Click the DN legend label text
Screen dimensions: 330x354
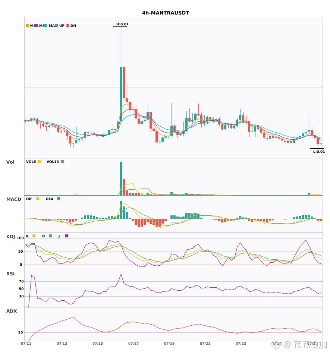point(73,26)
